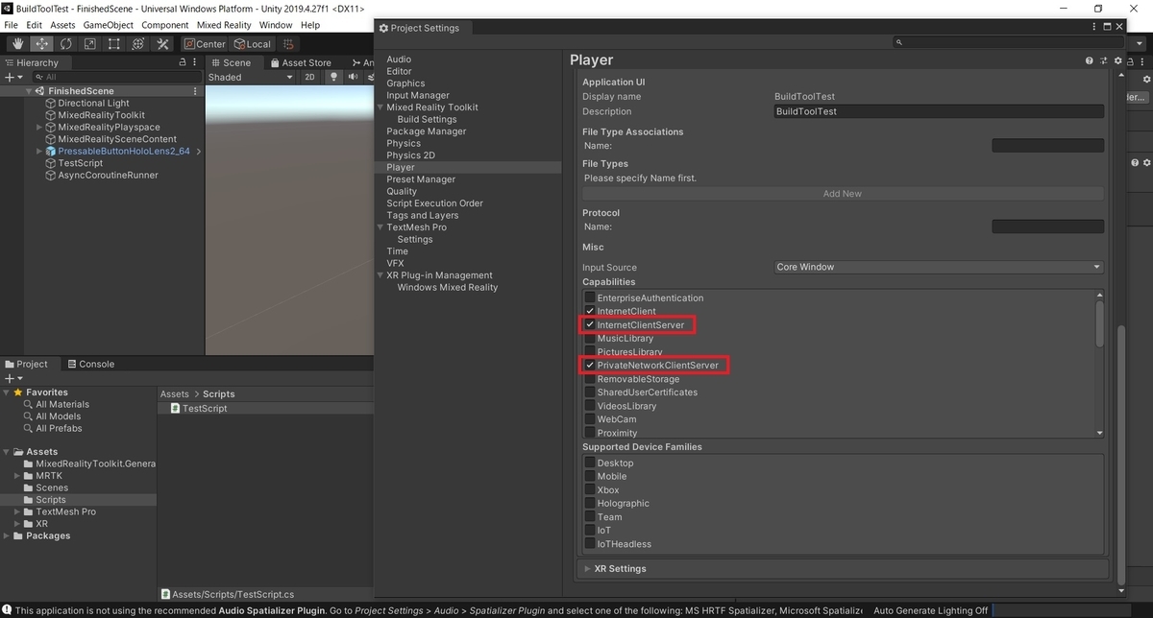Click the Description text field
The height and width of the screenshot is (618, 1153).
939,111
